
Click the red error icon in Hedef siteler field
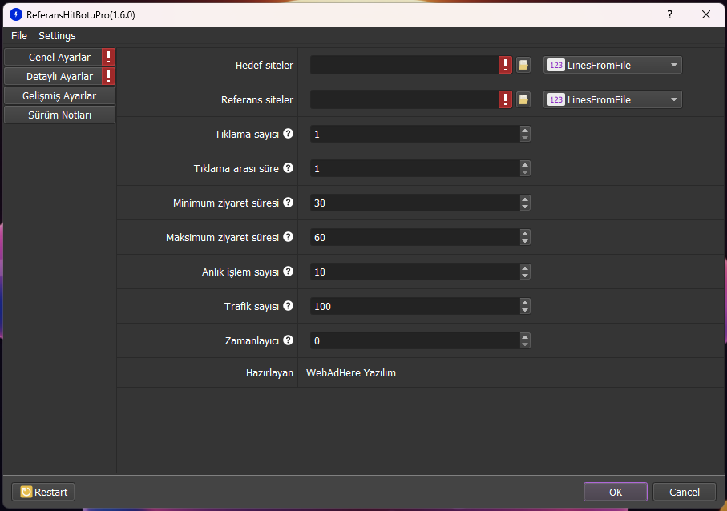click(x=505, y=66)
